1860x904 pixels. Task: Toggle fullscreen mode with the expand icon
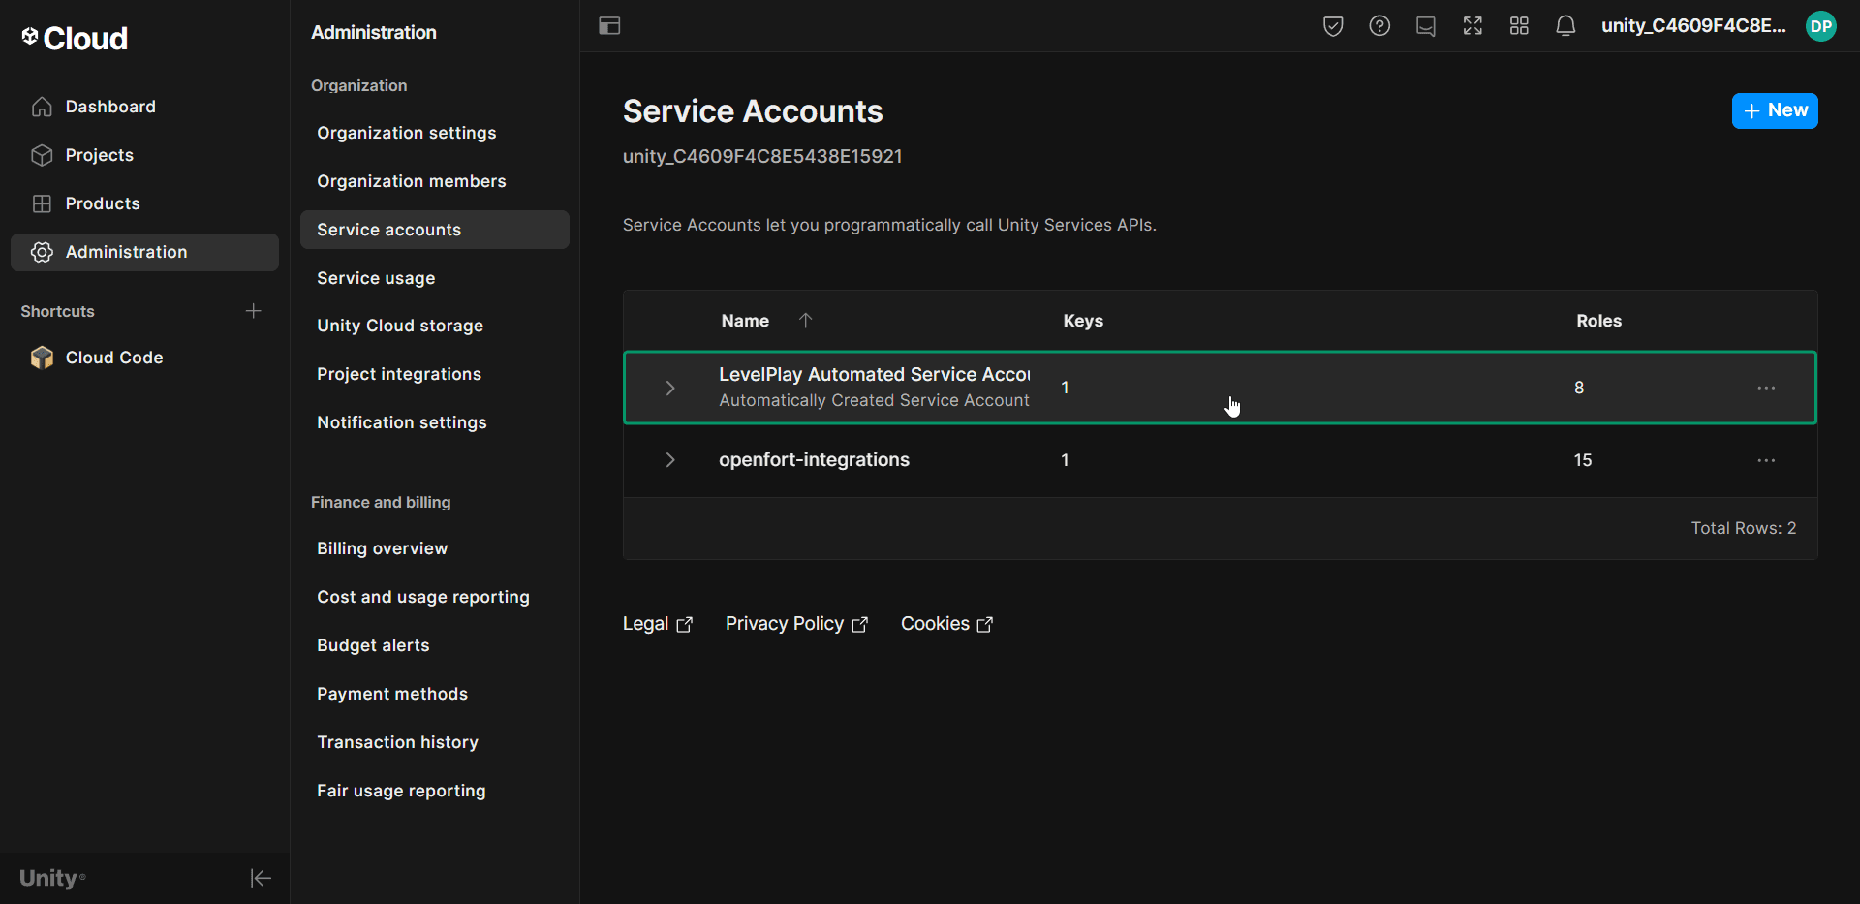[x=1472, y=26]
